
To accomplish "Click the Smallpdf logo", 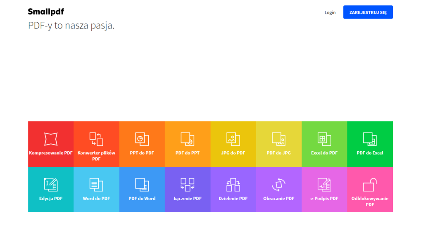I will pos(46,12).
